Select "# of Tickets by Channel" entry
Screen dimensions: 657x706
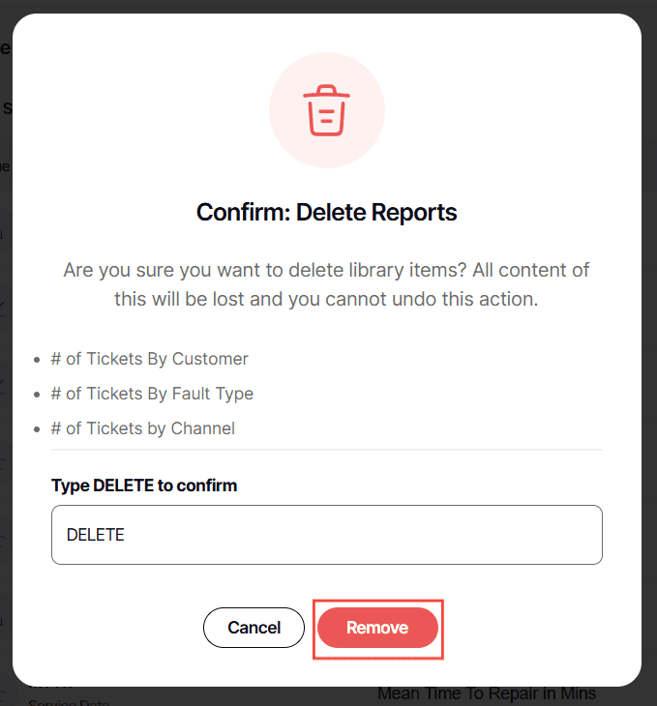click(150, 428)
